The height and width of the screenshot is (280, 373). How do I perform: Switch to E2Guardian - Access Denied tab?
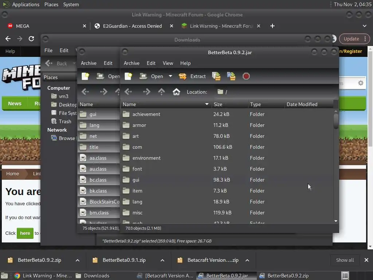[132, 26]
